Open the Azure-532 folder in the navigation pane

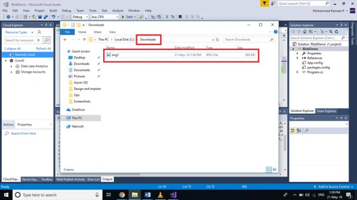pos(81,83)
